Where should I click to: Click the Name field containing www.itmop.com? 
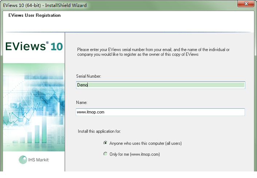160,112
